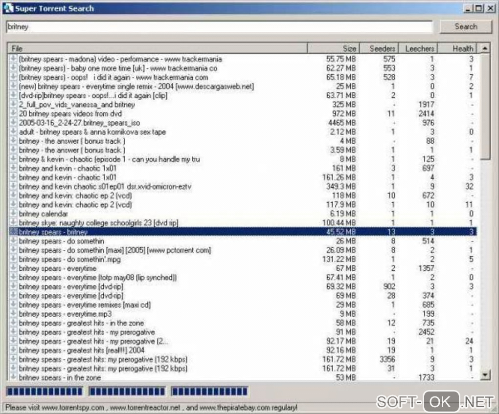Click download icon for 'xvid-omicron-eztv' row
Screen dimensions: 499x414
pos(13,186)
